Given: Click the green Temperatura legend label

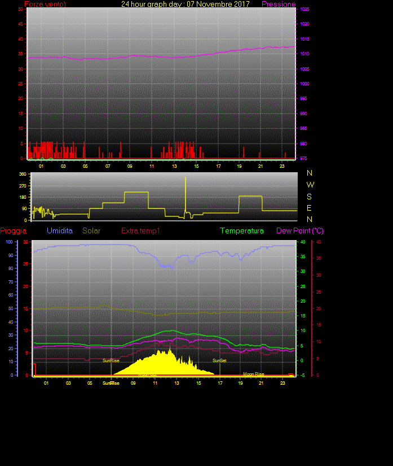Looking at the screenshot, I should click(242, 231).
